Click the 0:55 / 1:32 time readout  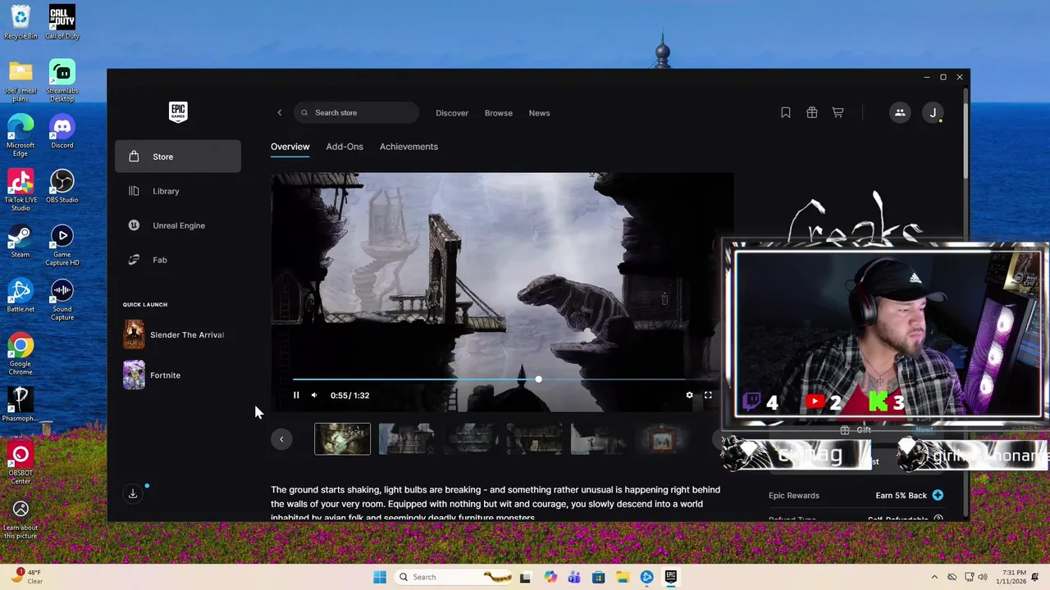(x=349, y=395)
